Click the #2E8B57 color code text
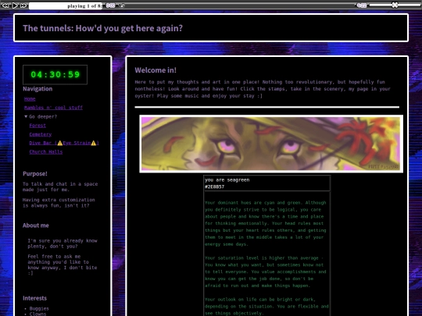Viewport: 422px width, 316px height. click(x=214, y=186)
